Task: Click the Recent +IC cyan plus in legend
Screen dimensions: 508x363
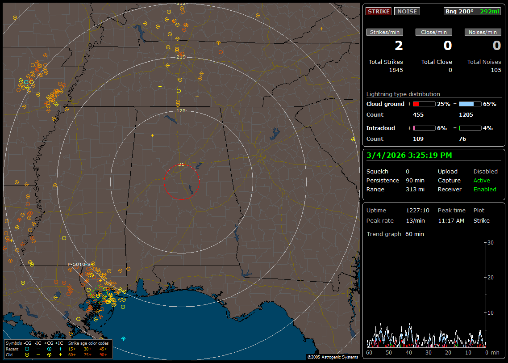Action: [60, 349]
